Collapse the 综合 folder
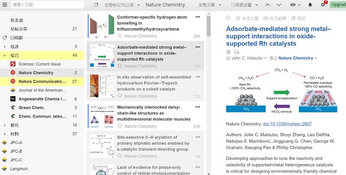The image size is (346, 175). pyautogui.click(x=5, y=55)
